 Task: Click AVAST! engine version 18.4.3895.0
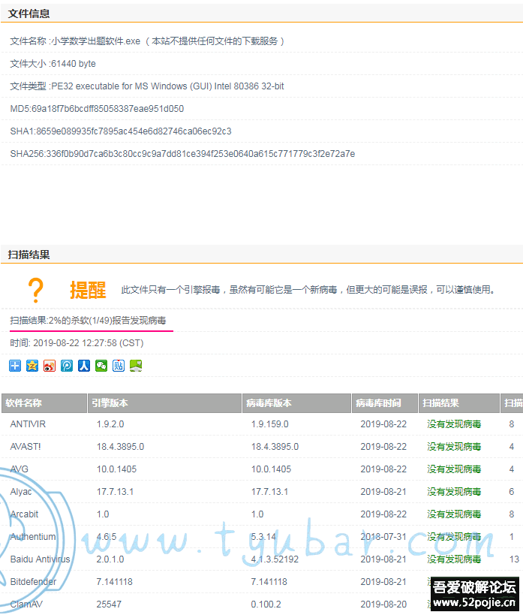120,447
